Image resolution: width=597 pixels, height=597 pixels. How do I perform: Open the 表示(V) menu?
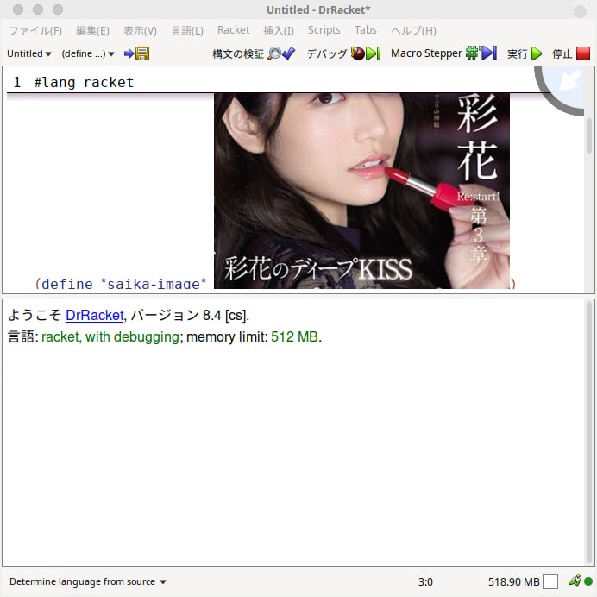[x=140, y=30]
